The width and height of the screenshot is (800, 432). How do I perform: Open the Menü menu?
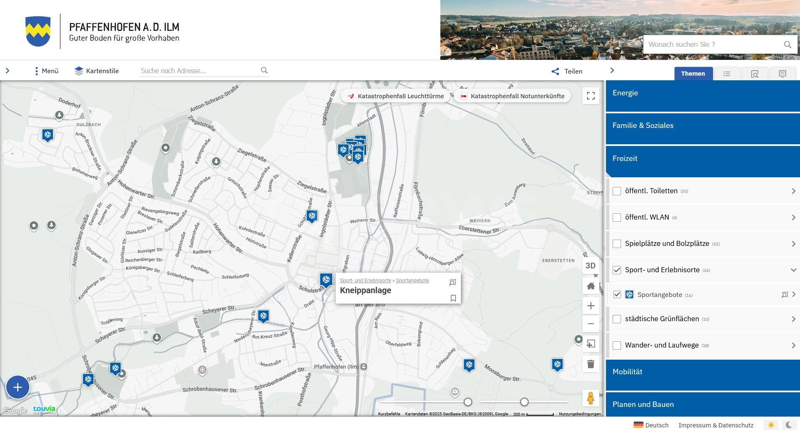coord(47,71)
